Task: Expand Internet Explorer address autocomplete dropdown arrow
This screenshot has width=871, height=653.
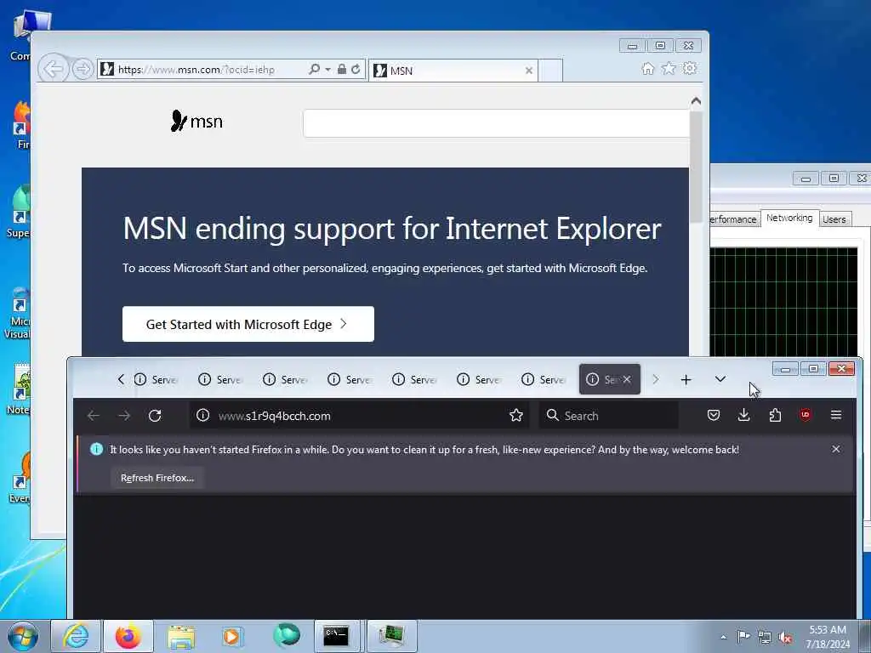Action: (x=327, y=70)
